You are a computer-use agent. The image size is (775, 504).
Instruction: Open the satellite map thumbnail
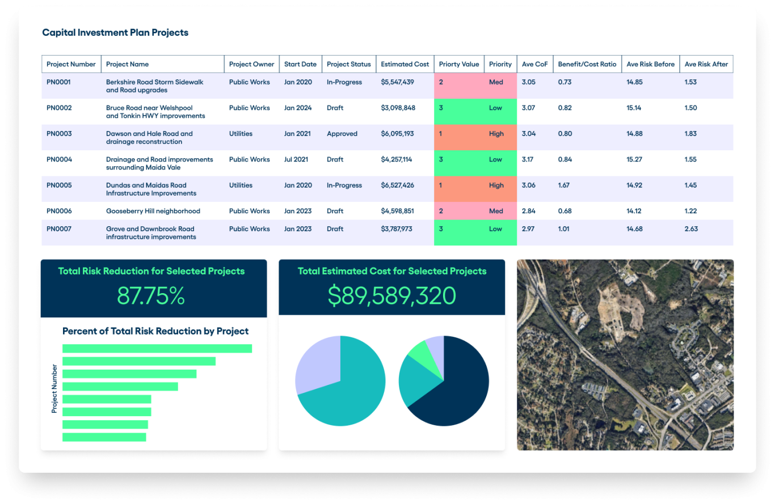(625, 355)
